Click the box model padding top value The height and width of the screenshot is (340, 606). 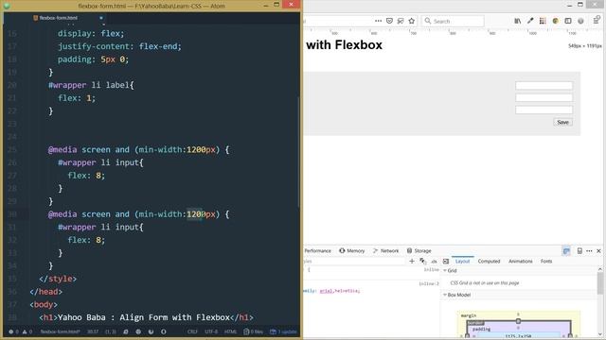518,328
